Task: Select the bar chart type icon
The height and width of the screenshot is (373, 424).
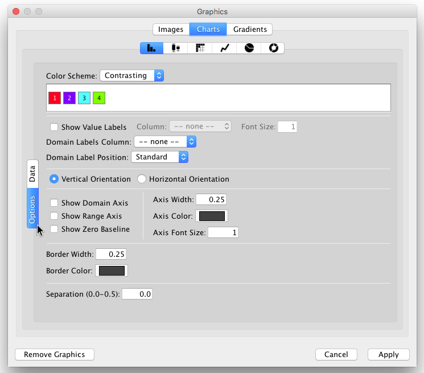Action: (x=151, y=48)
